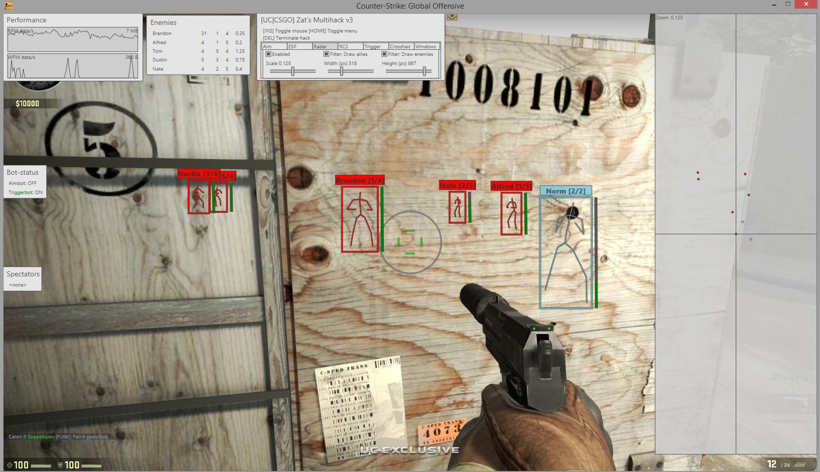Click the Height (px) slider handle
The image size is (820, 472).
pos(424,72)
